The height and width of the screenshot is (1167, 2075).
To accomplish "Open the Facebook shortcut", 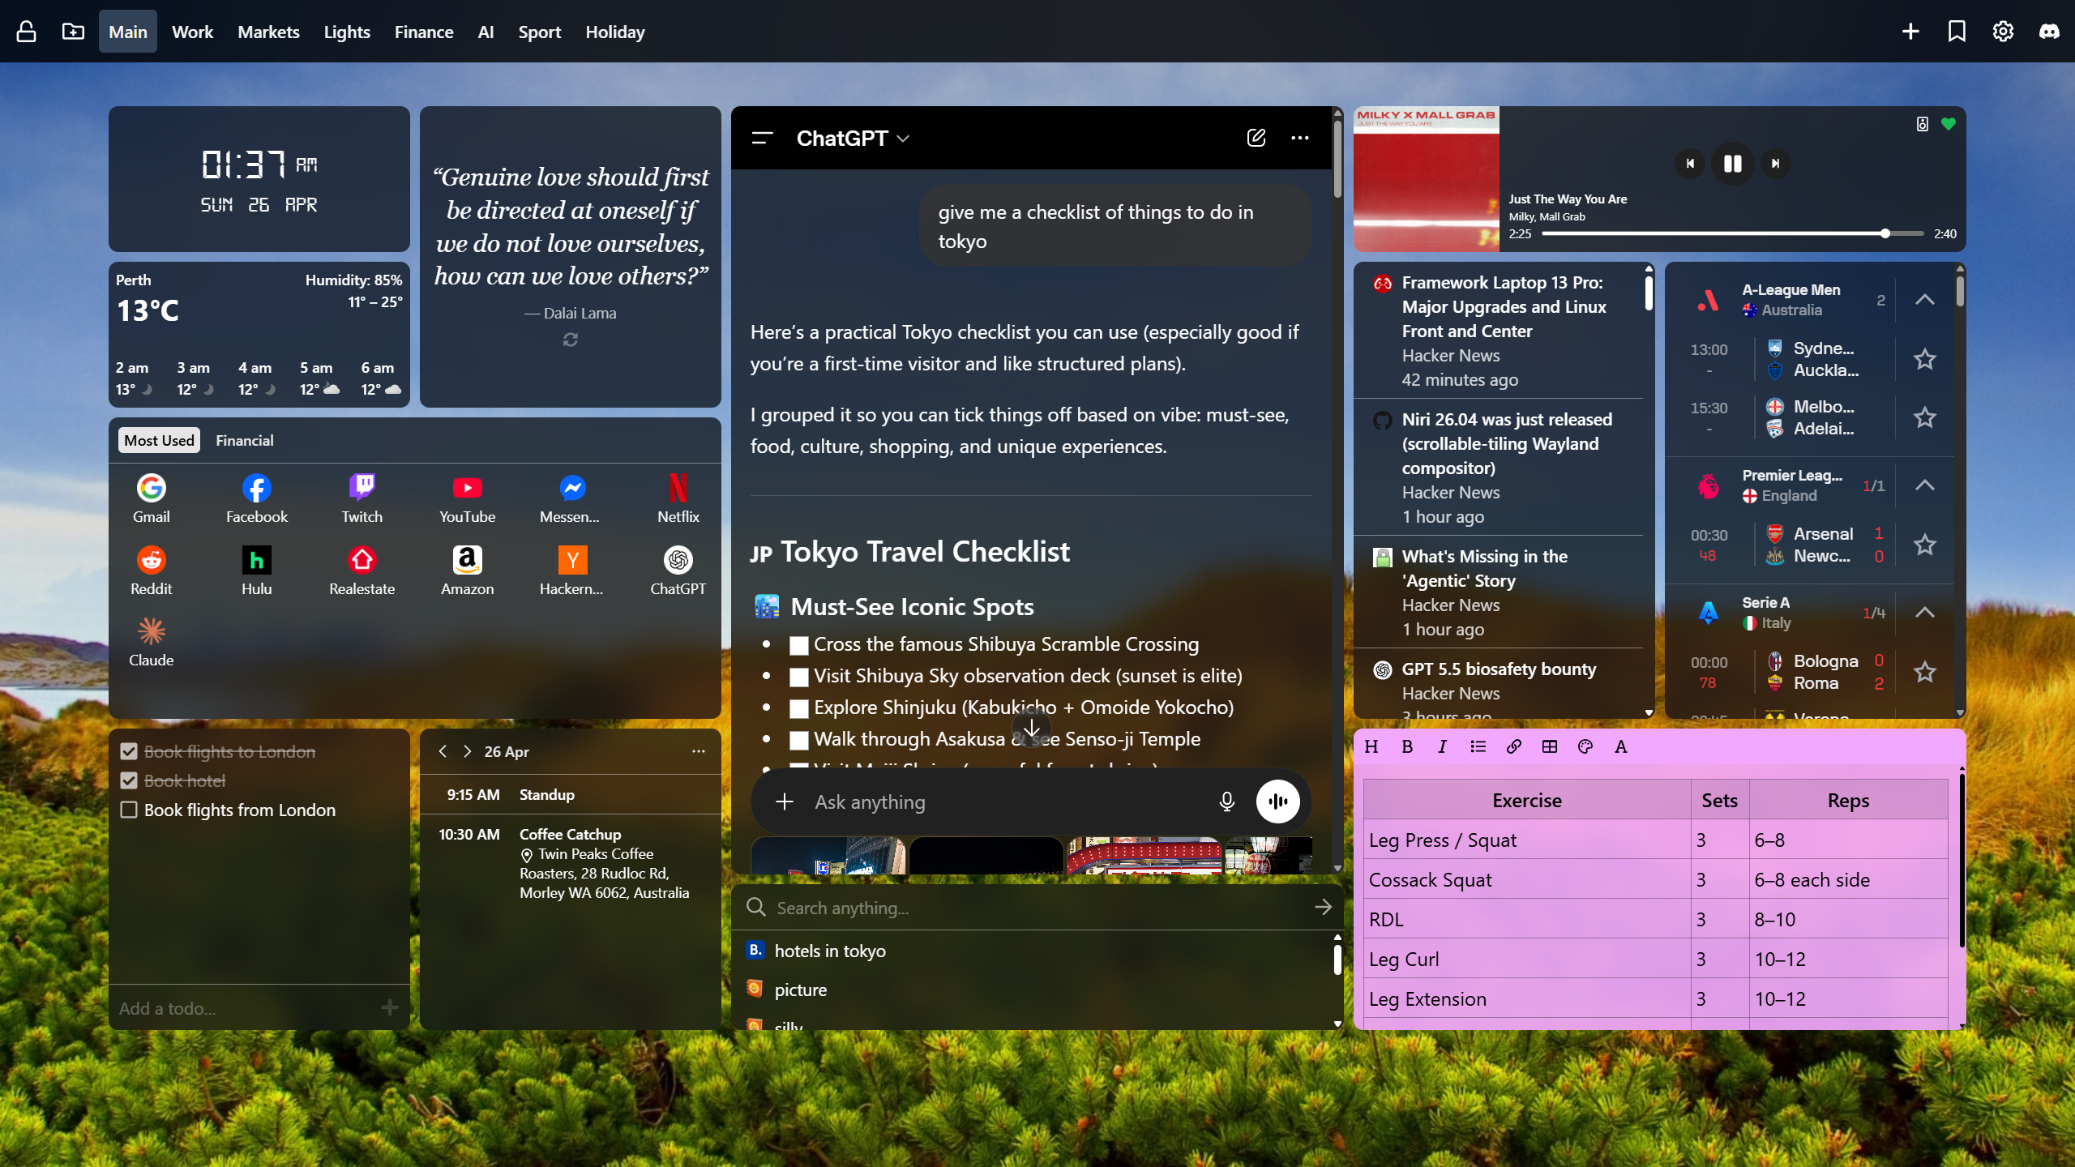I will [x=256, y=498].
